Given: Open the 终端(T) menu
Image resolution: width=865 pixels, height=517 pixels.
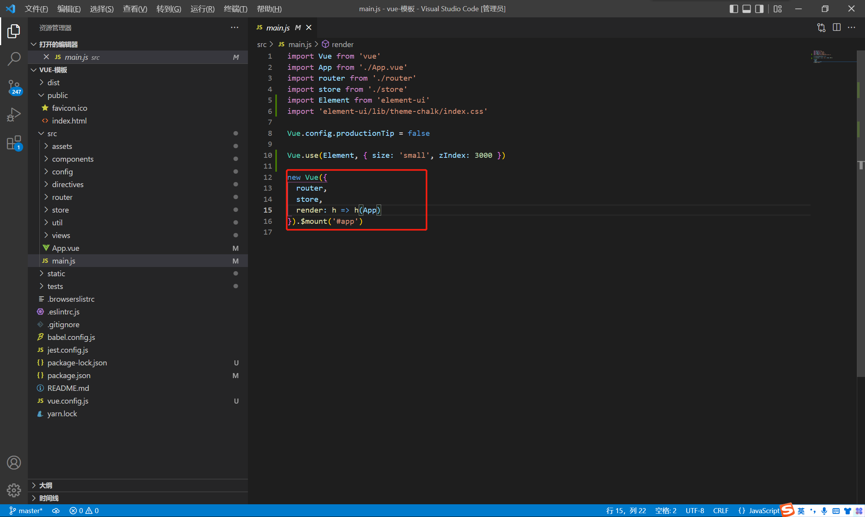Looking at the screenshot, I should click(x=235, y=8).
